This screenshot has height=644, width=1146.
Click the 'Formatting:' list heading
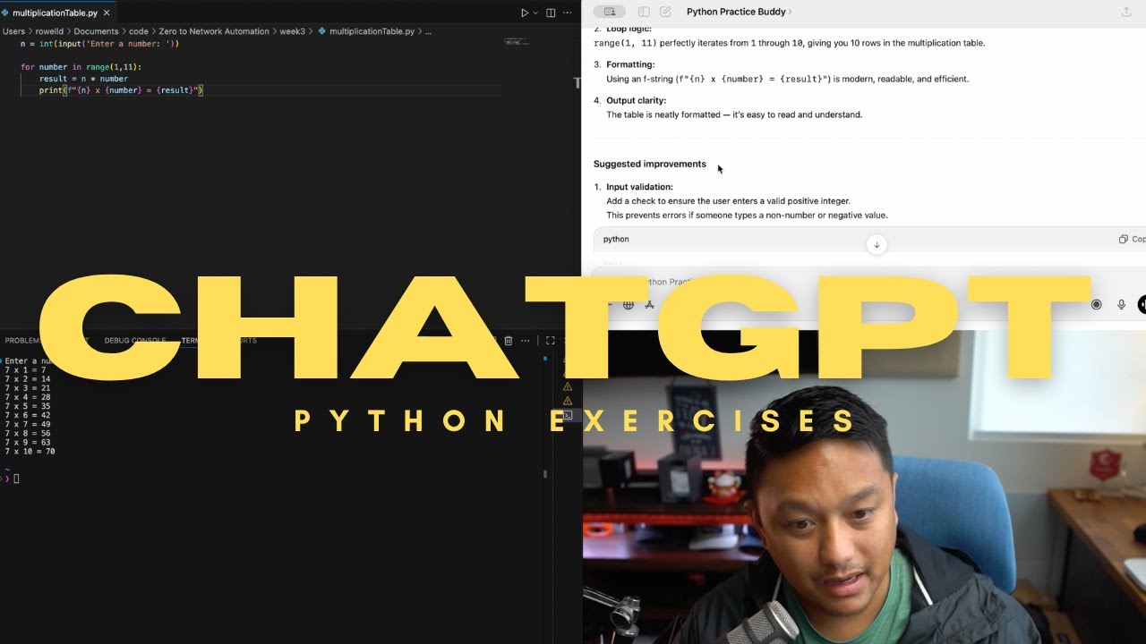tap(630, 64)
